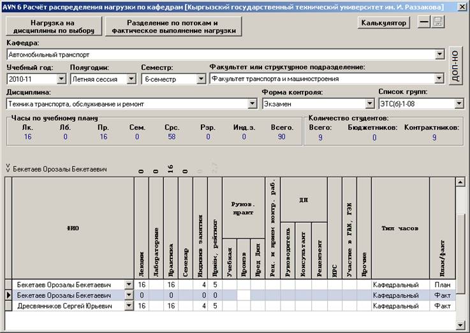Image resolution: width=470 pixels, height=333 pixels.
Task: Click the Лабораторные column header
Action: click(x=156, y=228)
